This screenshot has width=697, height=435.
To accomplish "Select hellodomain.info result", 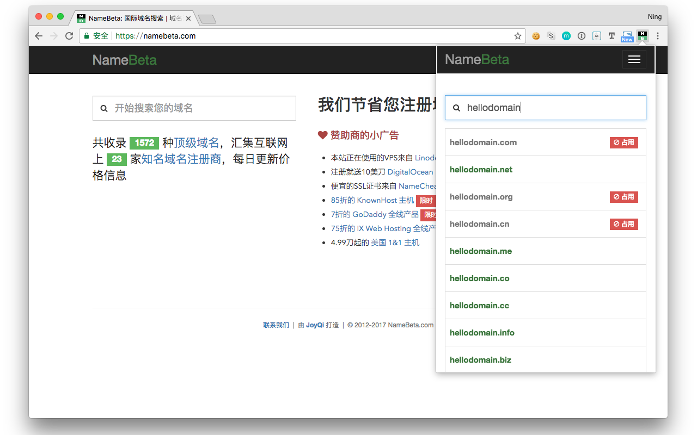I will coord(546,333).
